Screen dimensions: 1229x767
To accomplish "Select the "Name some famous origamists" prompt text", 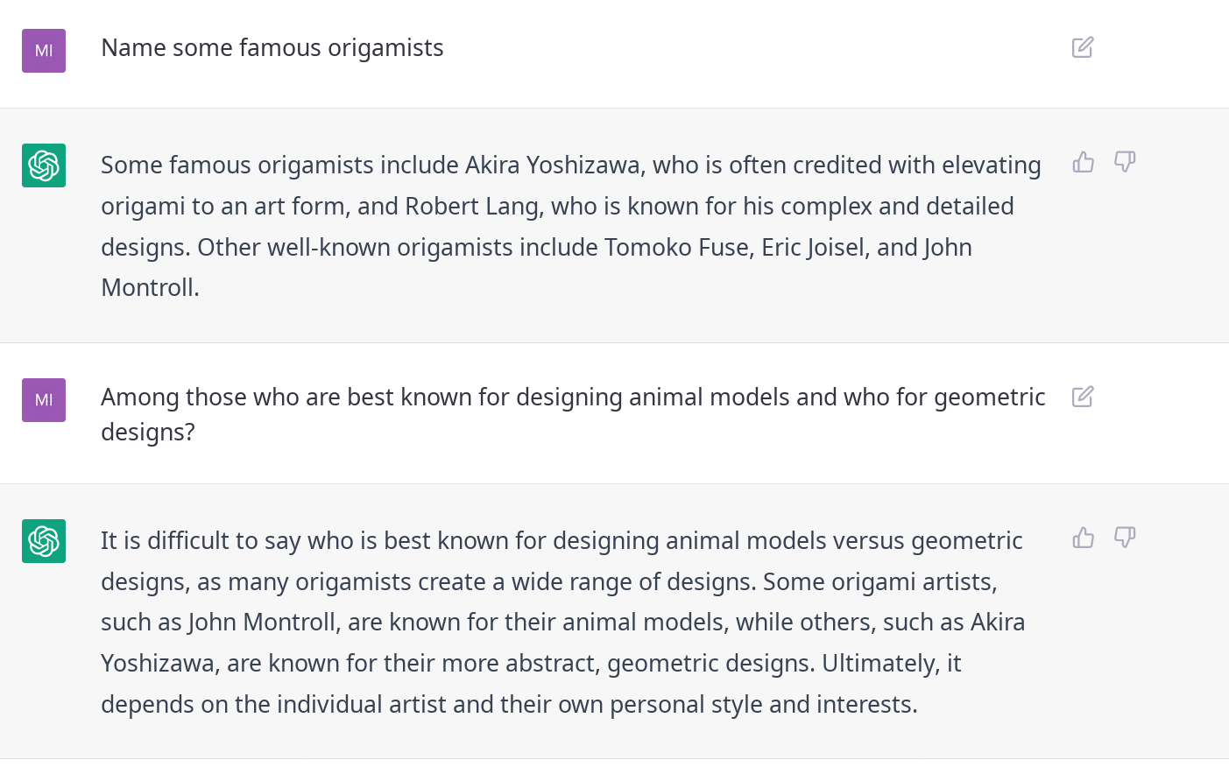I will tap(272, 48).
